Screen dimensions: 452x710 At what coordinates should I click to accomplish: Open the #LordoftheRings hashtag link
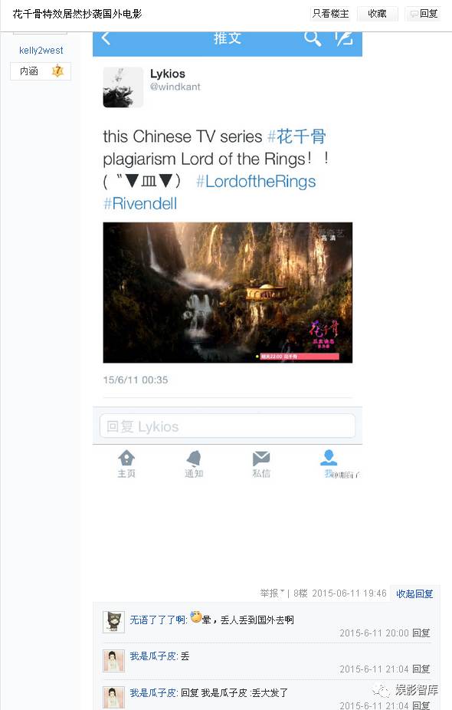click(256, 181)
